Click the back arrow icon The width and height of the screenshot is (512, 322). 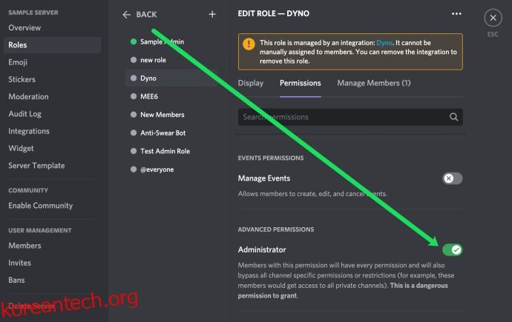pos(126,15)
